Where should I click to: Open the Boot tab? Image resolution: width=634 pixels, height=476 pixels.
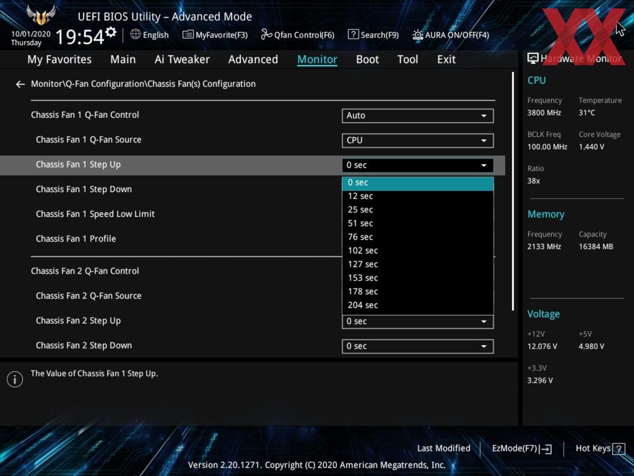point(367,60)
